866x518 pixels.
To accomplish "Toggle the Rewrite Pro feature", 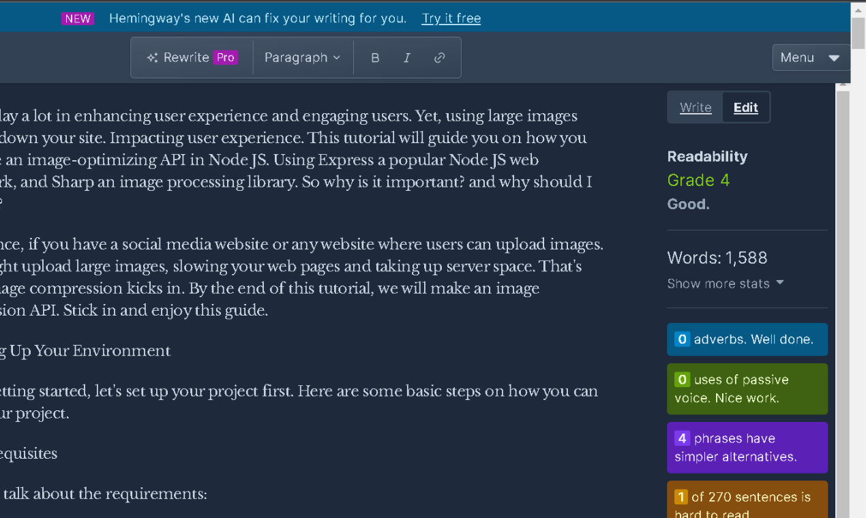I will 191,57.
